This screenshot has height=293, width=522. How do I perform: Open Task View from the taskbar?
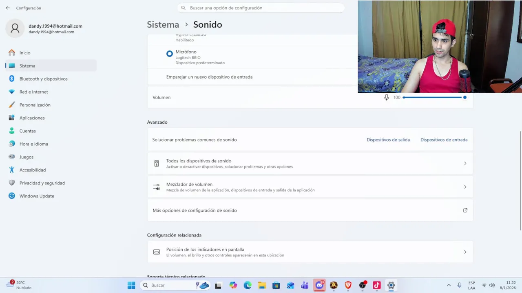tap(218, 286)
